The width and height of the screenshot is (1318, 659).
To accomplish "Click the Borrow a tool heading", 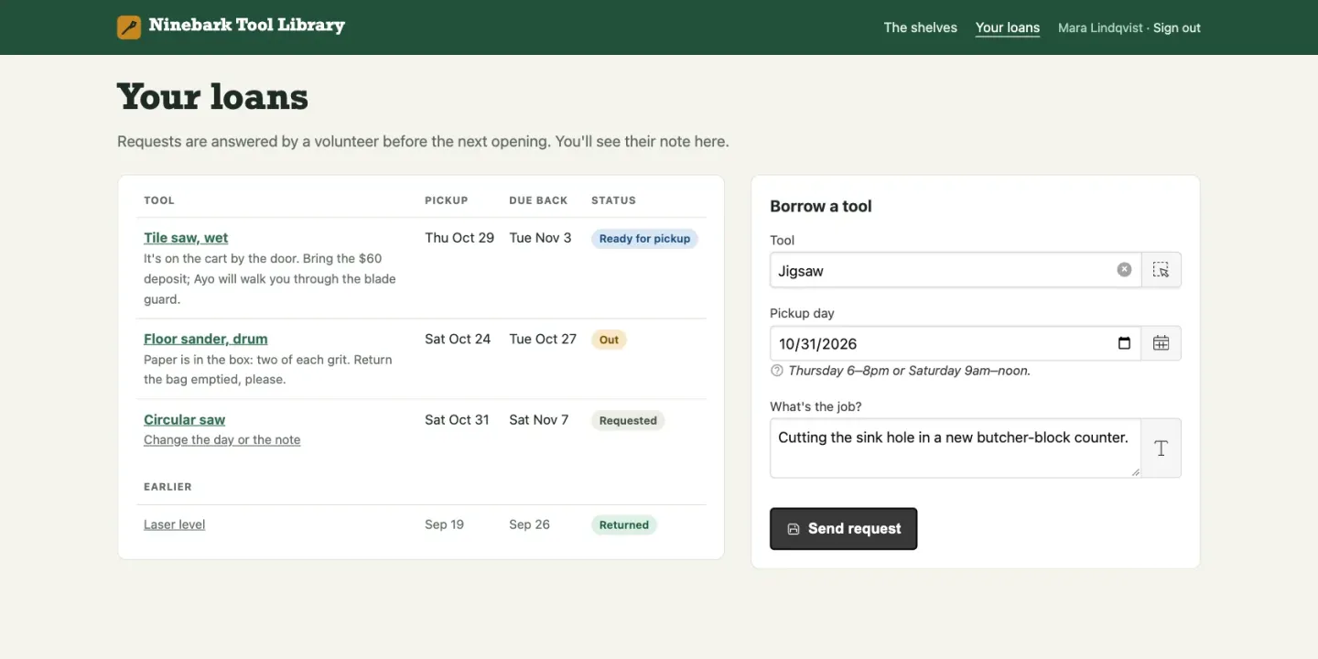I will point(821,206).
